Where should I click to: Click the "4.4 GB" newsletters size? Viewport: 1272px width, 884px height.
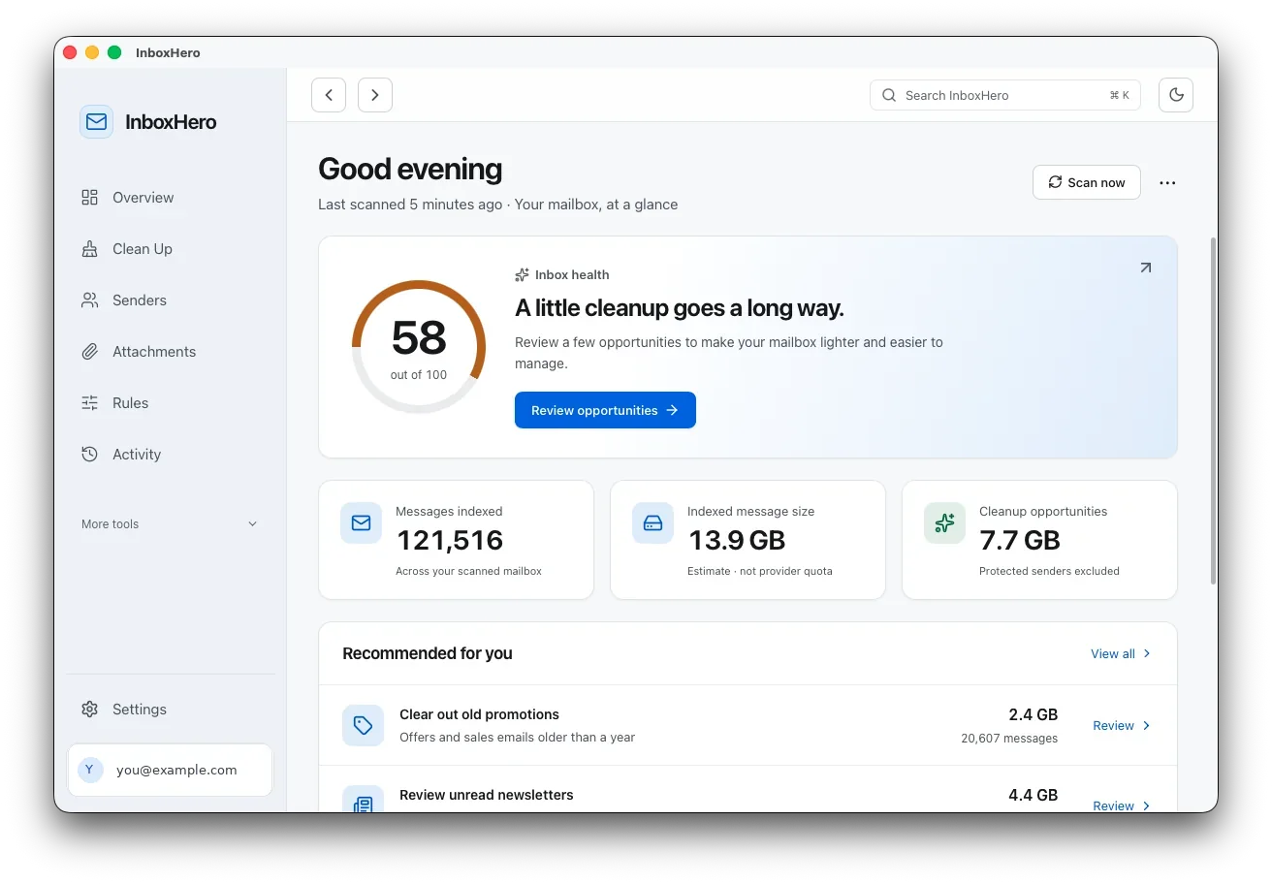pyautogui.click(x=1033, y=796)
